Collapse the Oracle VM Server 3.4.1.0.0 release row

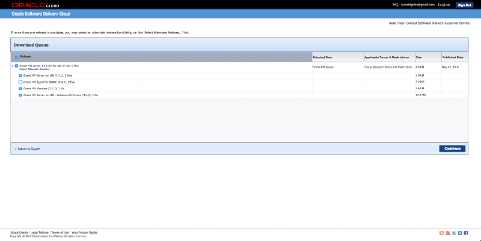(12, 66)
